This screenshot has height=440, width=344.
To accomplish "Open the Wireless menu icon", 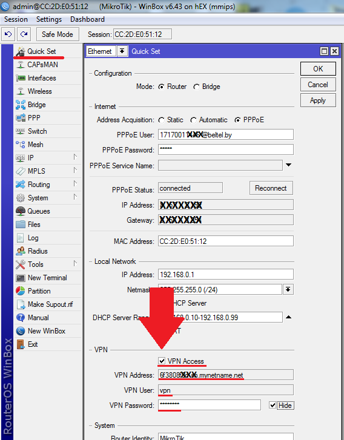I will pyautogui.click(x=21, y=91).
